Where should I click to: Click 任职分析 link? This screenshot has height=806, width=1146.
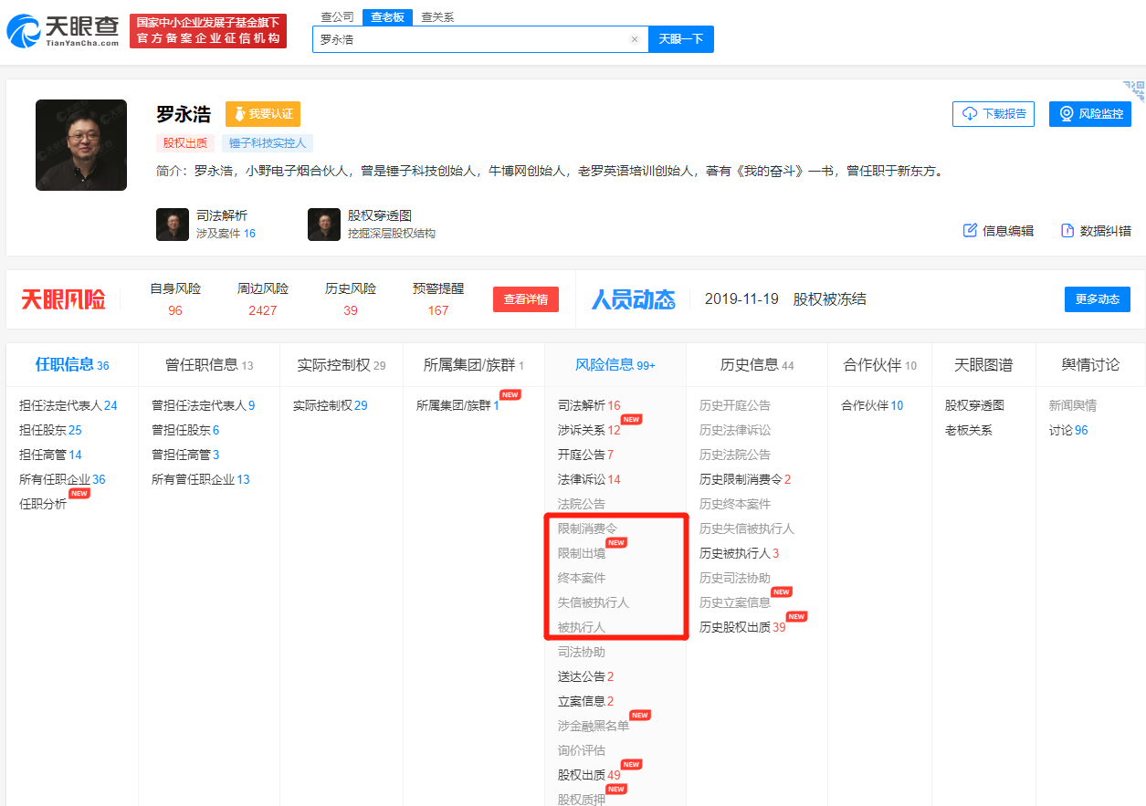click(43, 504)
